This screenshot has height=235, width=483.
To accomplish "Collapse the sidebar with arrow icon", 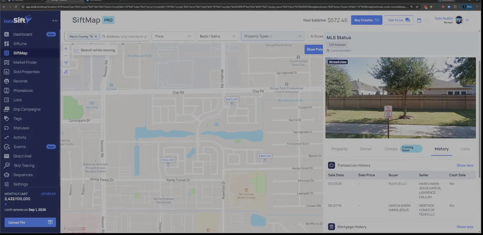I will 55,21.
